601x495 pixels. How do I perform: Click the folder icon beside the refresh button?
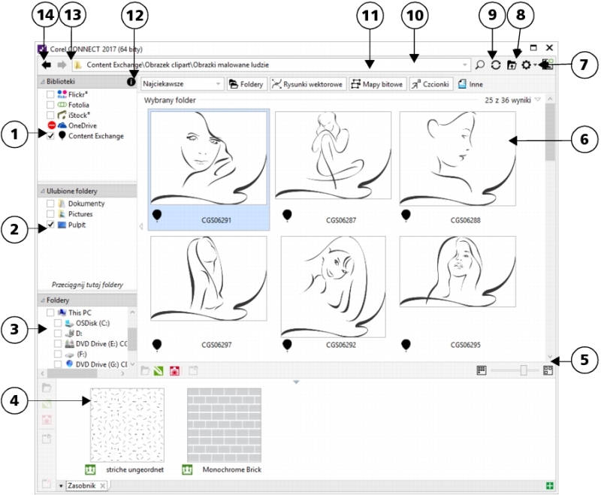(x=512, y=65)
